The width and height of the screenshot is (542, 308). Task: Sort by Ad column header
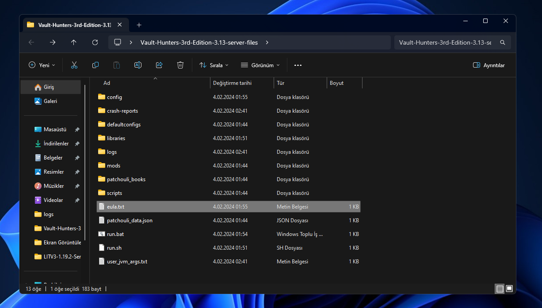pos(154,83)
